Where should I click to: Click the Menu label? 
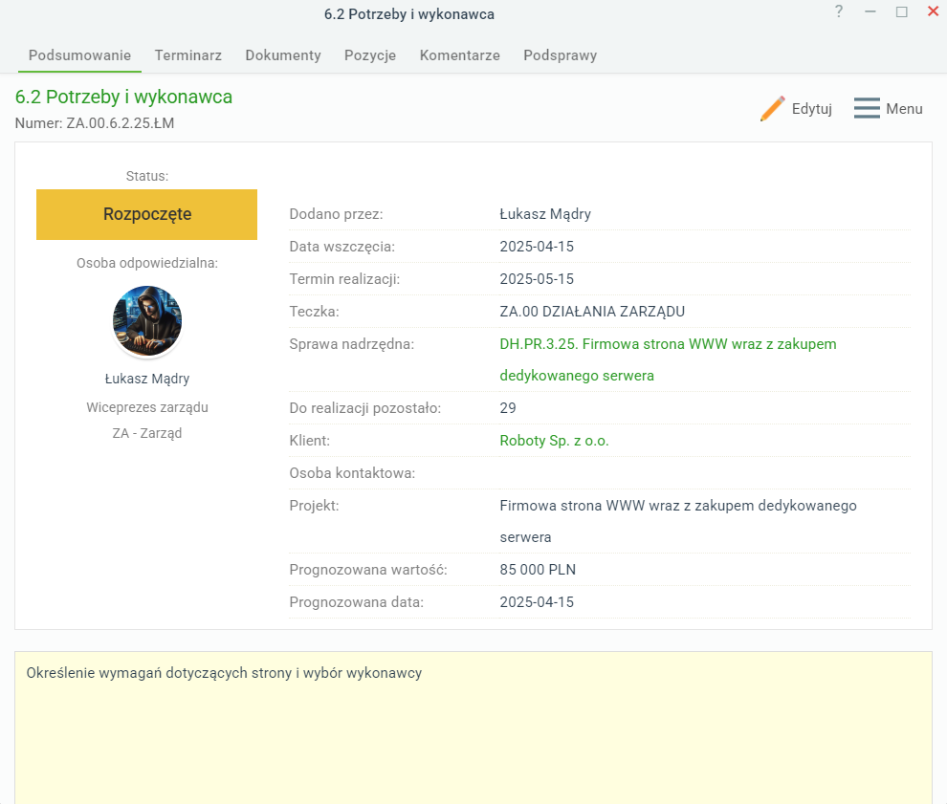coord(904,109)
